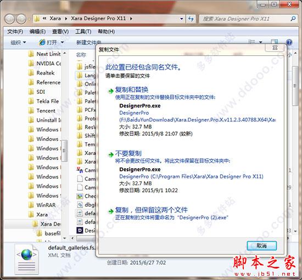This screenshot has width=302, height=280.
Task: Open the view options dropdown arrow
Action: click(261, 42)
